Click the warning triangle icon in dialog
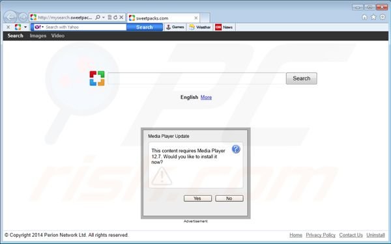Viewport: 391px width, 244px height. [x=162, y=176]
